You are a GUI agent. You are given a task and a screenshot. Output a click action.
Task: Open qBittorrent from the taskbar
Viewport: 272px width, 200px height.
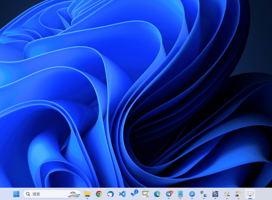pyautogui.click(x=192, y=194)
